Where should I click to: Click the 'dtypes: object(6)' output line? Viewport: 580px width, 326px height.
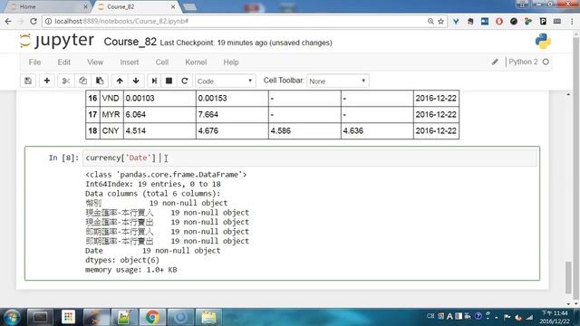click(122, 260)
